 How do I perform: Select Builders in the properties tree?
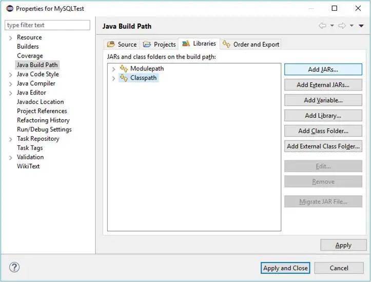28,47
